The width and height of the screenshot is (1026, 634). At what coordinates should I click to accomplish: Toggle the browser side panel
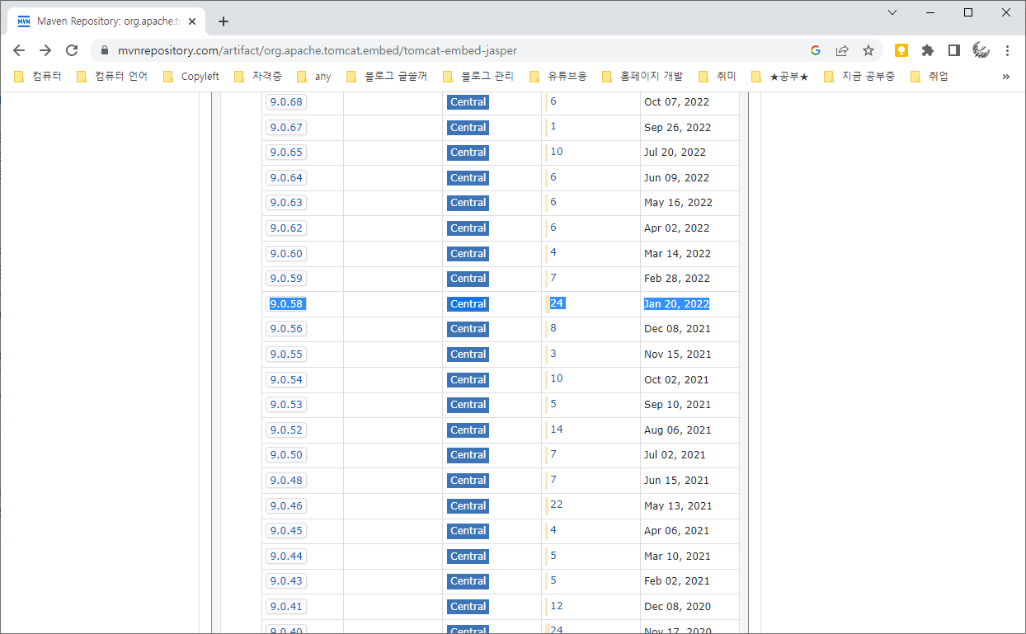click(x=954, y=50)
